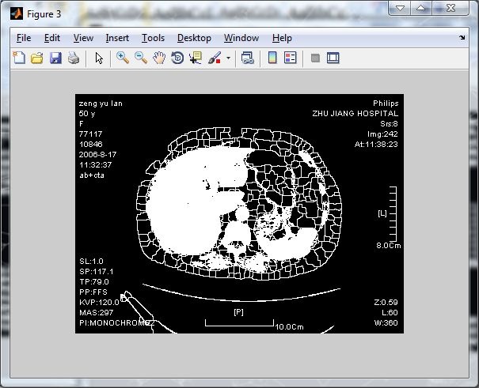Click the Open File folder icon
This screenshot has height=388, width=479.
click(x=36, y=58)
